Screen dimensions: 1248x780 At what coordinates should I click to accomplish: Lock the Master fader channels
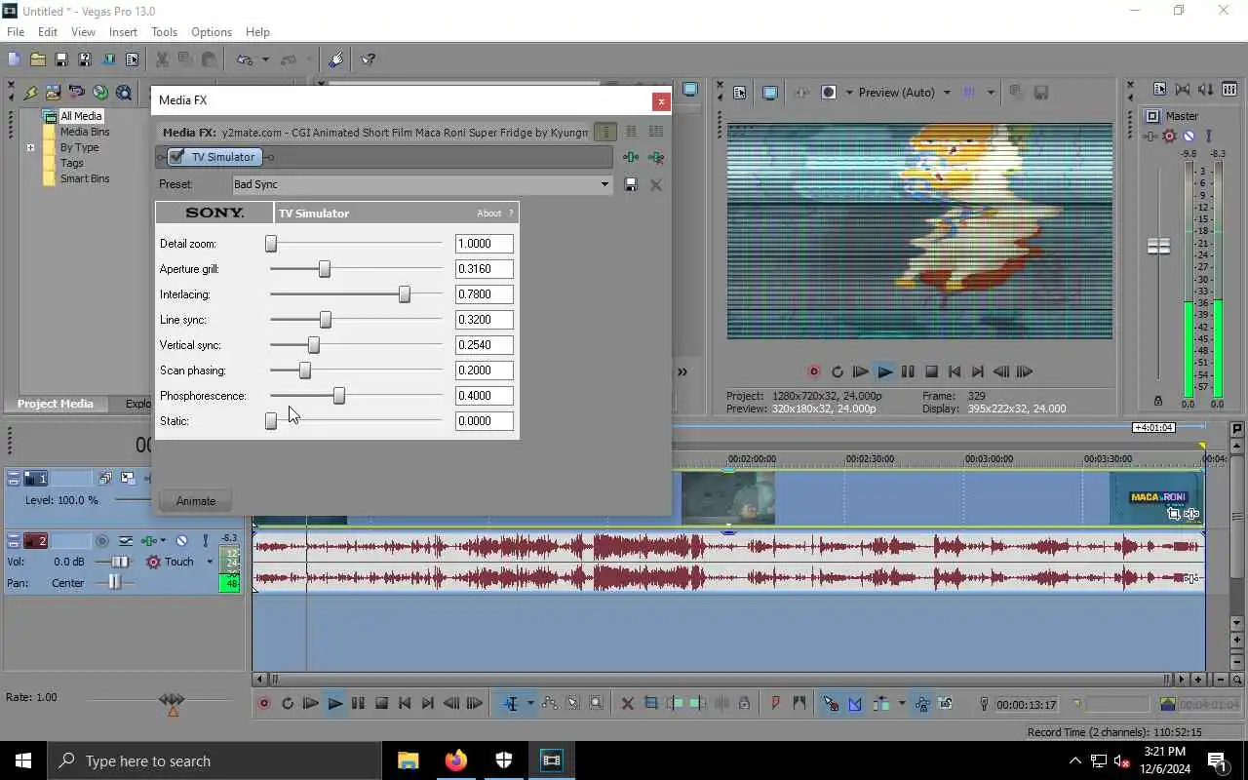click(1157, 401)
